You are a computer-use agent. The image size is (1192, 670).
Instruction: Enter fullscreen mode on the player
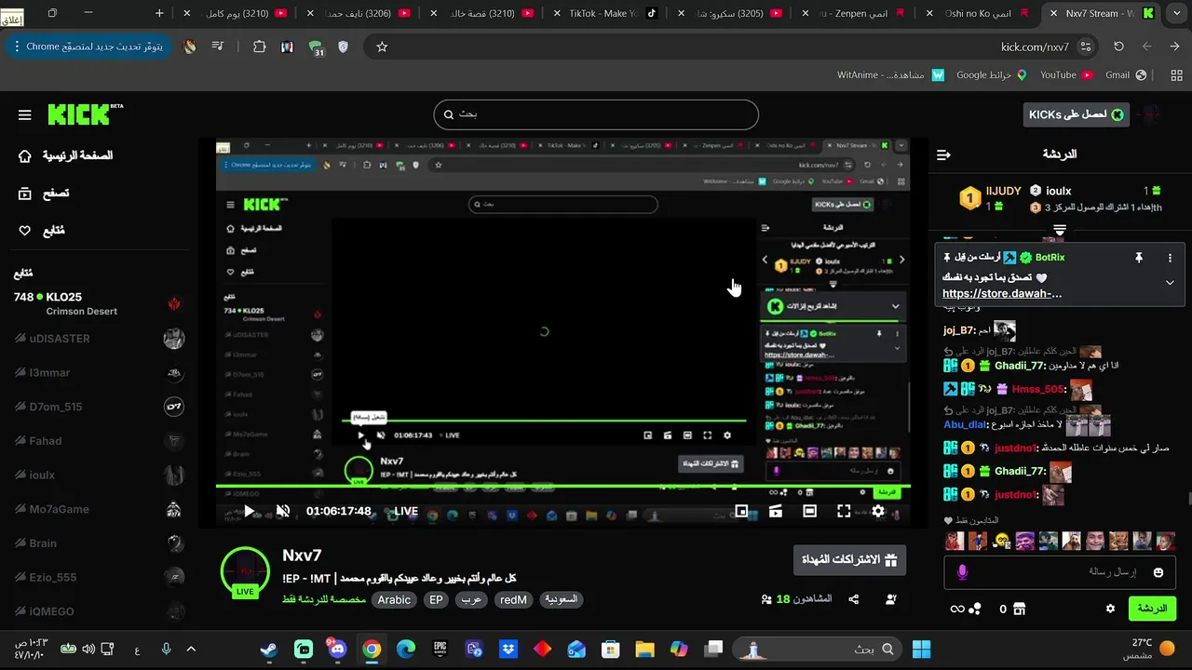tap(844, 511)
